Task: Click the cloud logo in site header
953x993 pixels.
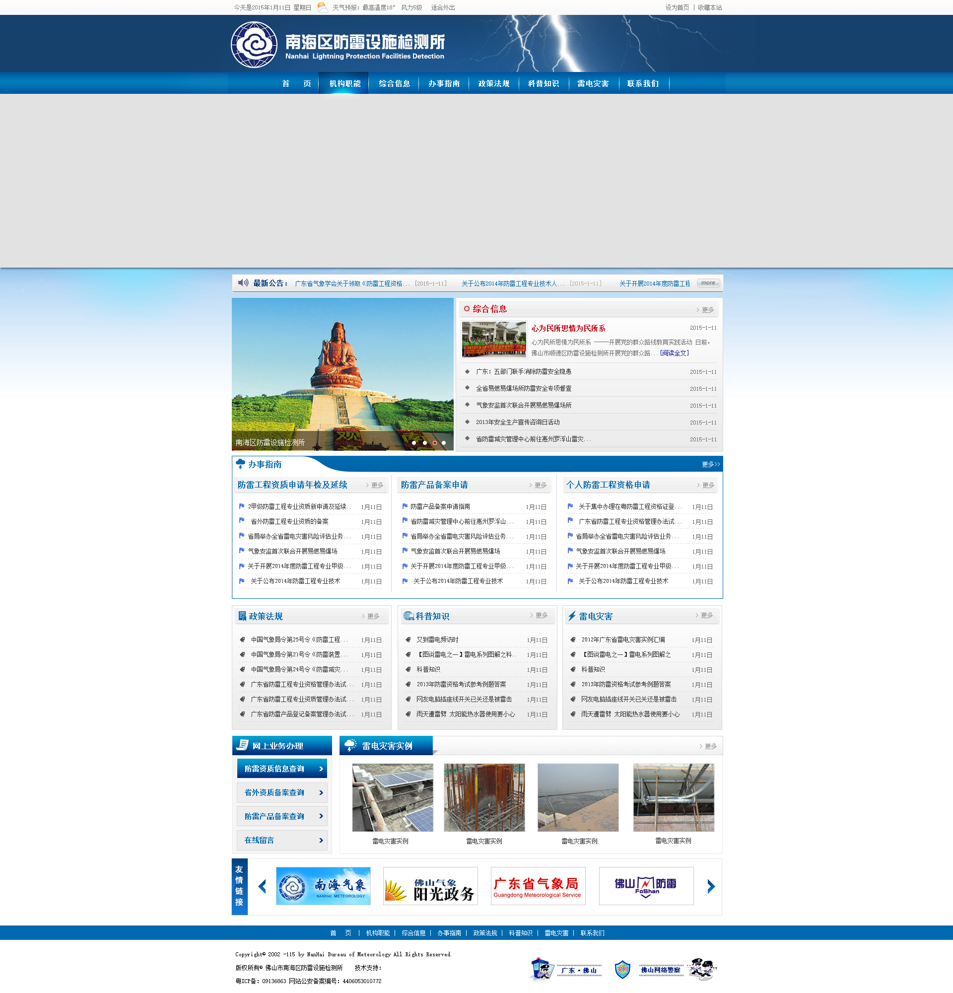Action: pyautogui.click(x=254, y=45)
